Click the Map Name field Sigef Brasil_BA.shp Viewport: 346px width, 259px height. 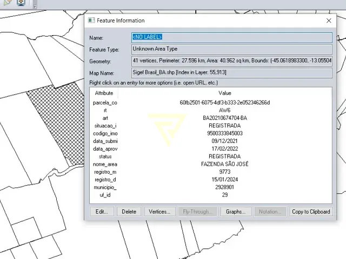(x=232, y=73)
